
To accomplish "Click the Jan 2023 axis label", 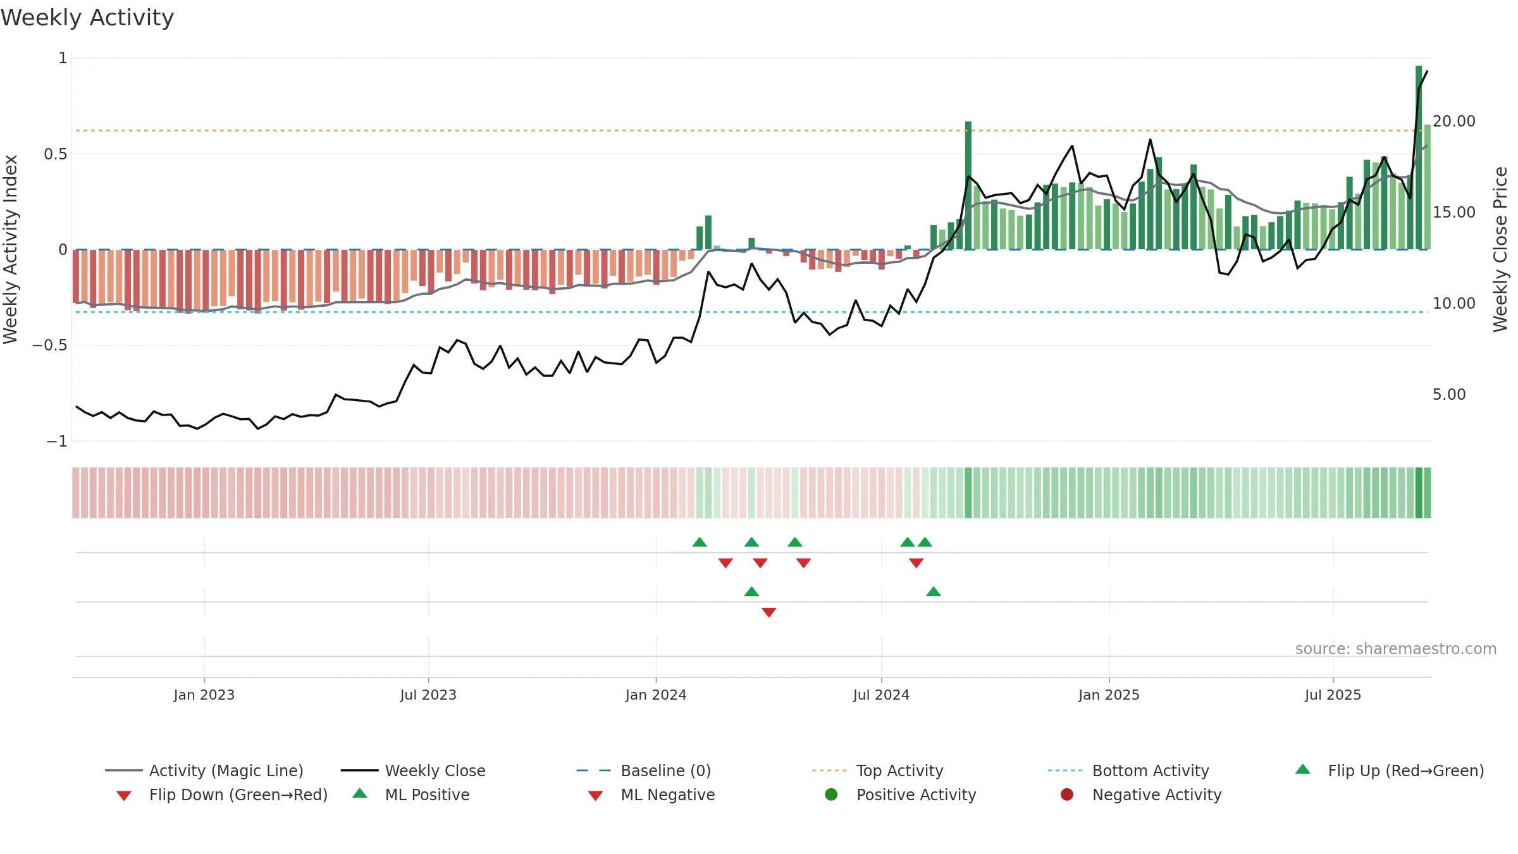I will click(204, 695).
